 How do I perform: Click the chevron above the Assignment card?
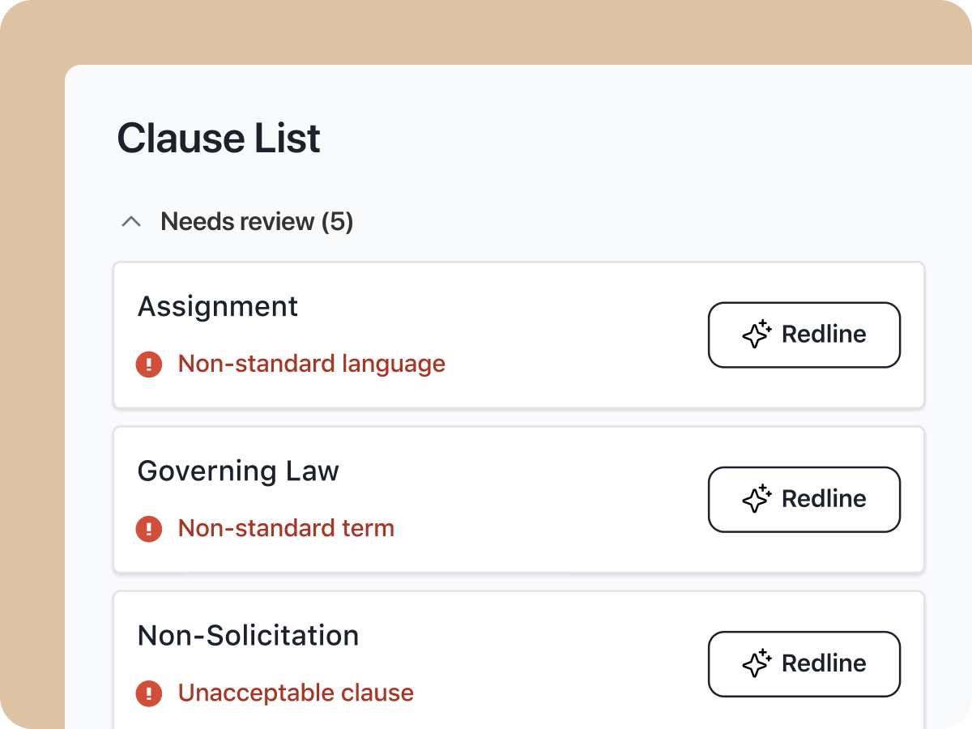tap(131, 220)
